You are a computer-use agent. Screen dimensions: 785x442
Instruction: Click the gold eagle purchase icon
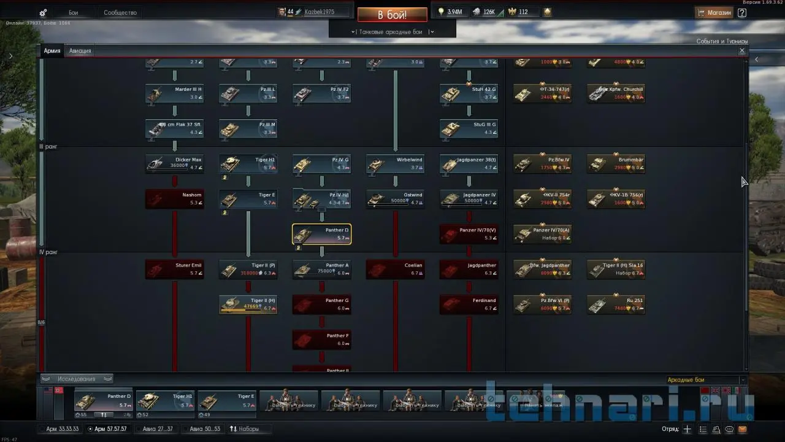(x=547, y=12)
